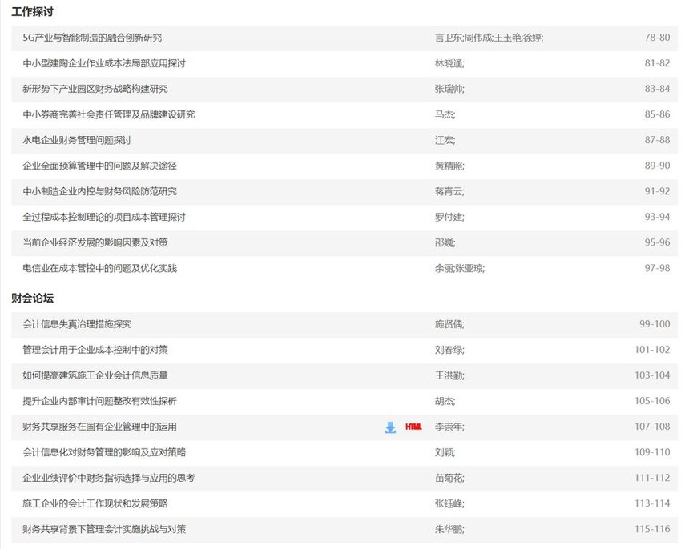The height and width of the screenshot is (549, 689).
Task: Select author 苗菊花
Action: (449, 478)
